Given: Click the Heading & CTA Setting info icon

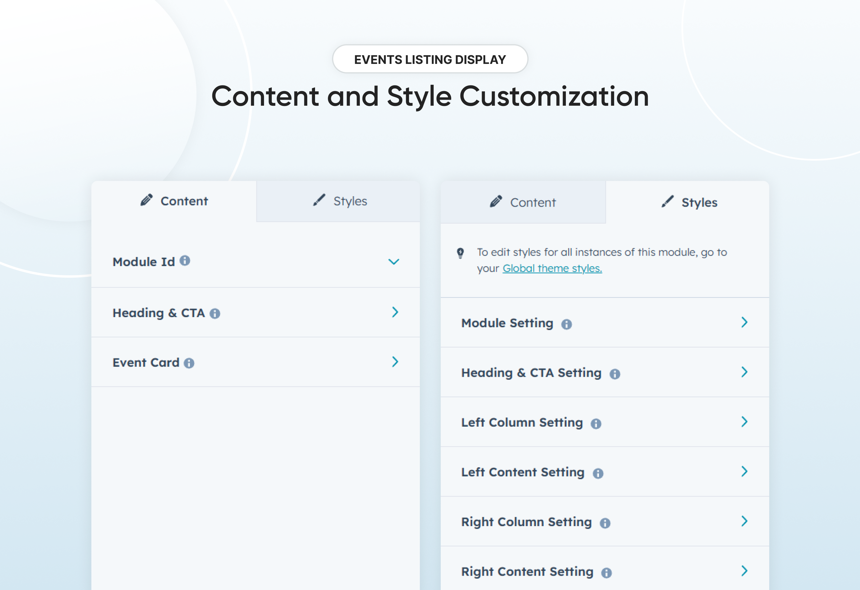Looking at the screenshot, I should 615,374.
